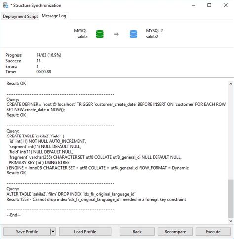Click the ALTER TABLE DROP INDEX query line
This screenshot has height=239, width=234.
coord(71,194)
